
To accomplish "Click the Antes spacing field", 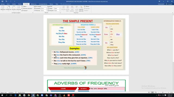I will (57, 8).
